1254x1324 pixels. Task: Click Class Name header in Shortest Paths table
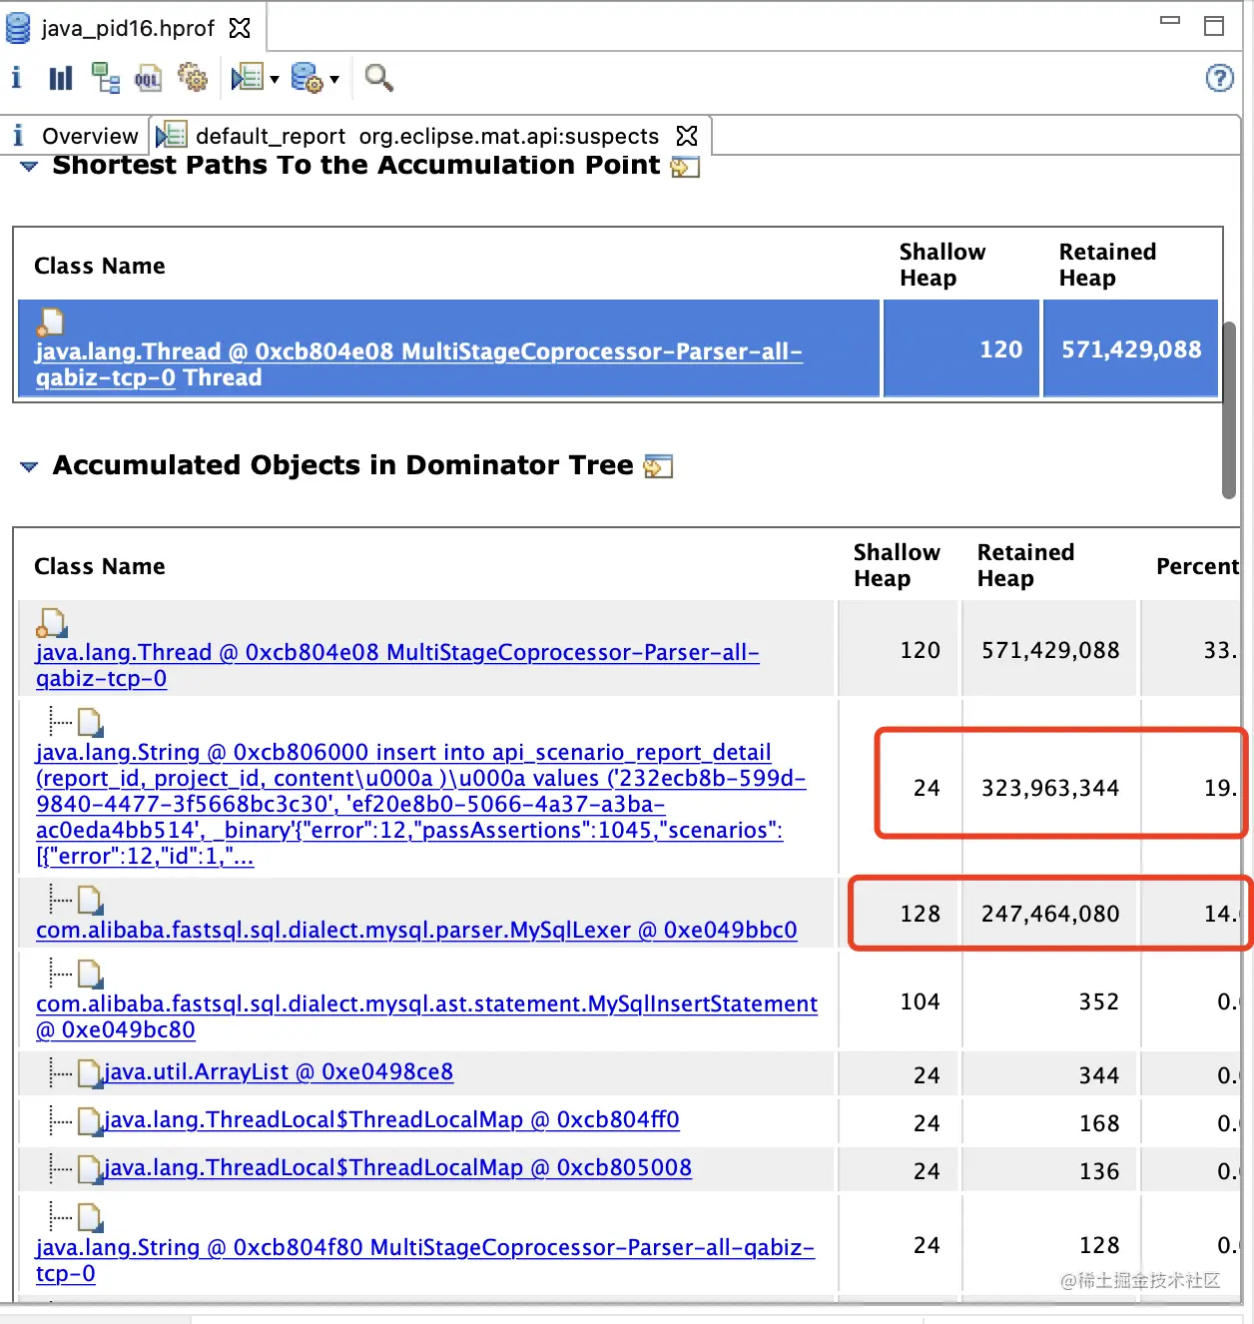[100, 266]
